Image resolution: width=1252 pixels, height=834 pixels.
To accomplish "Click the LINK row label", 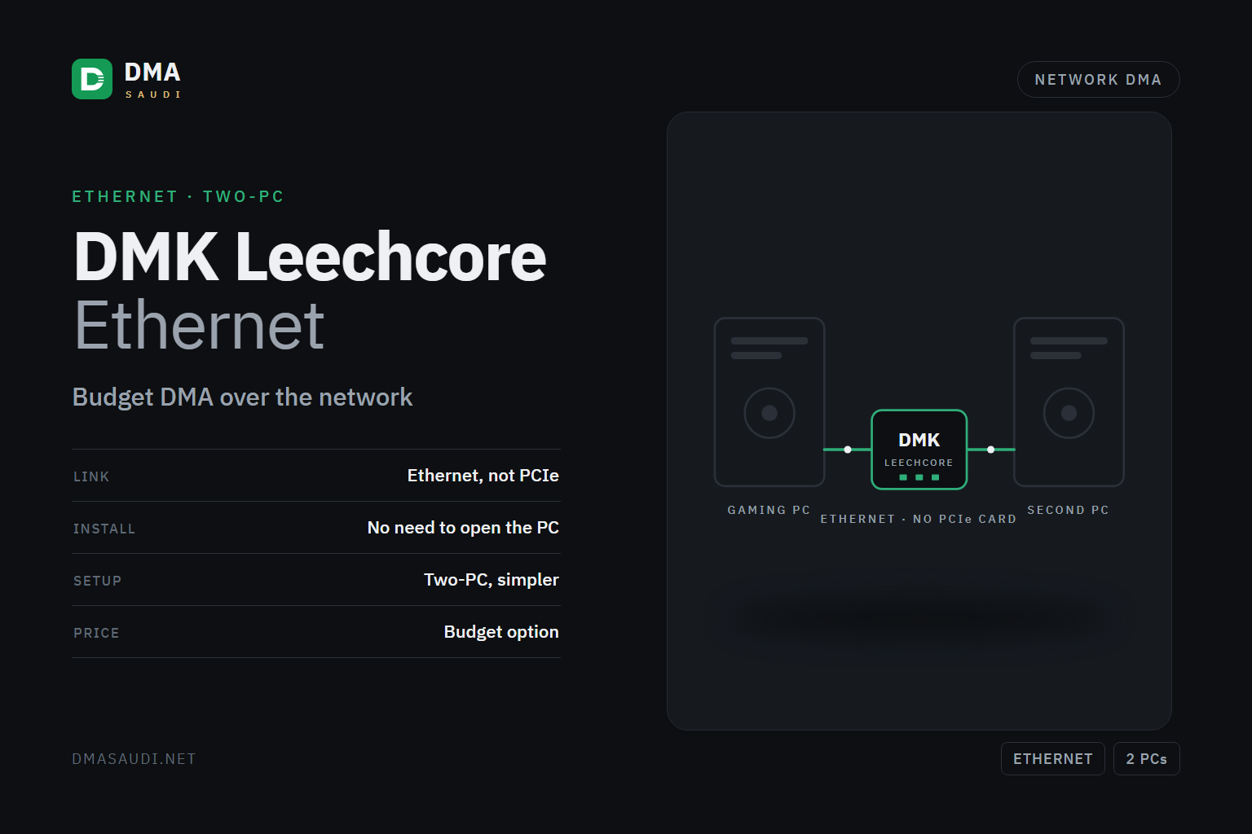I will click(x=91, y=476).
